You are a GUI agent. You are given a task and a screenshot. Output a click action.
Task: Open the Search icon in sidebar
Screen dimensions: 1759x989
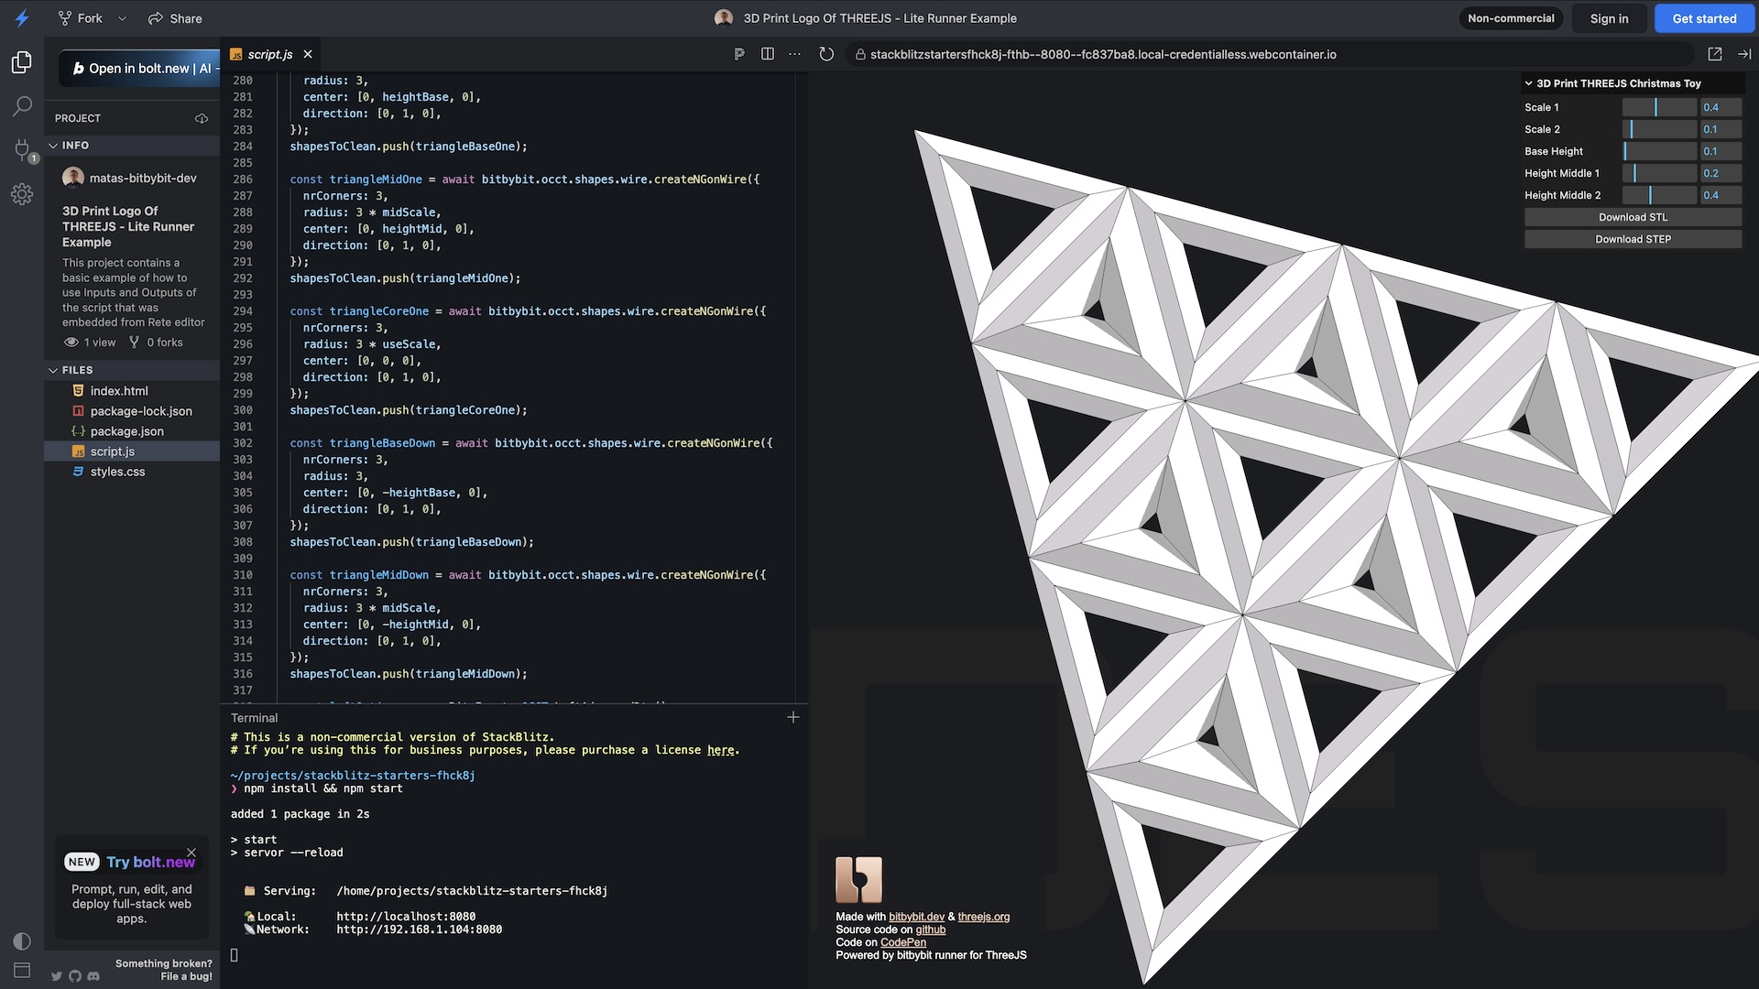(22, 106)
